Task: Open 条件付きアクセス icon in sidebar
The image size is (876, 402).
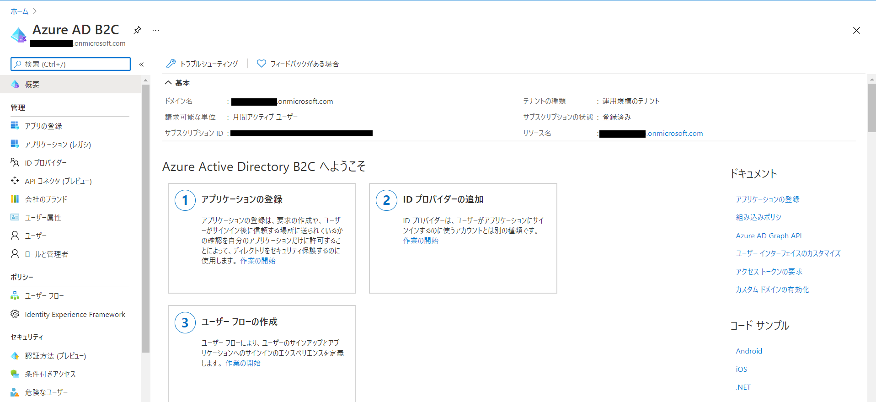Action: (15, 374)
